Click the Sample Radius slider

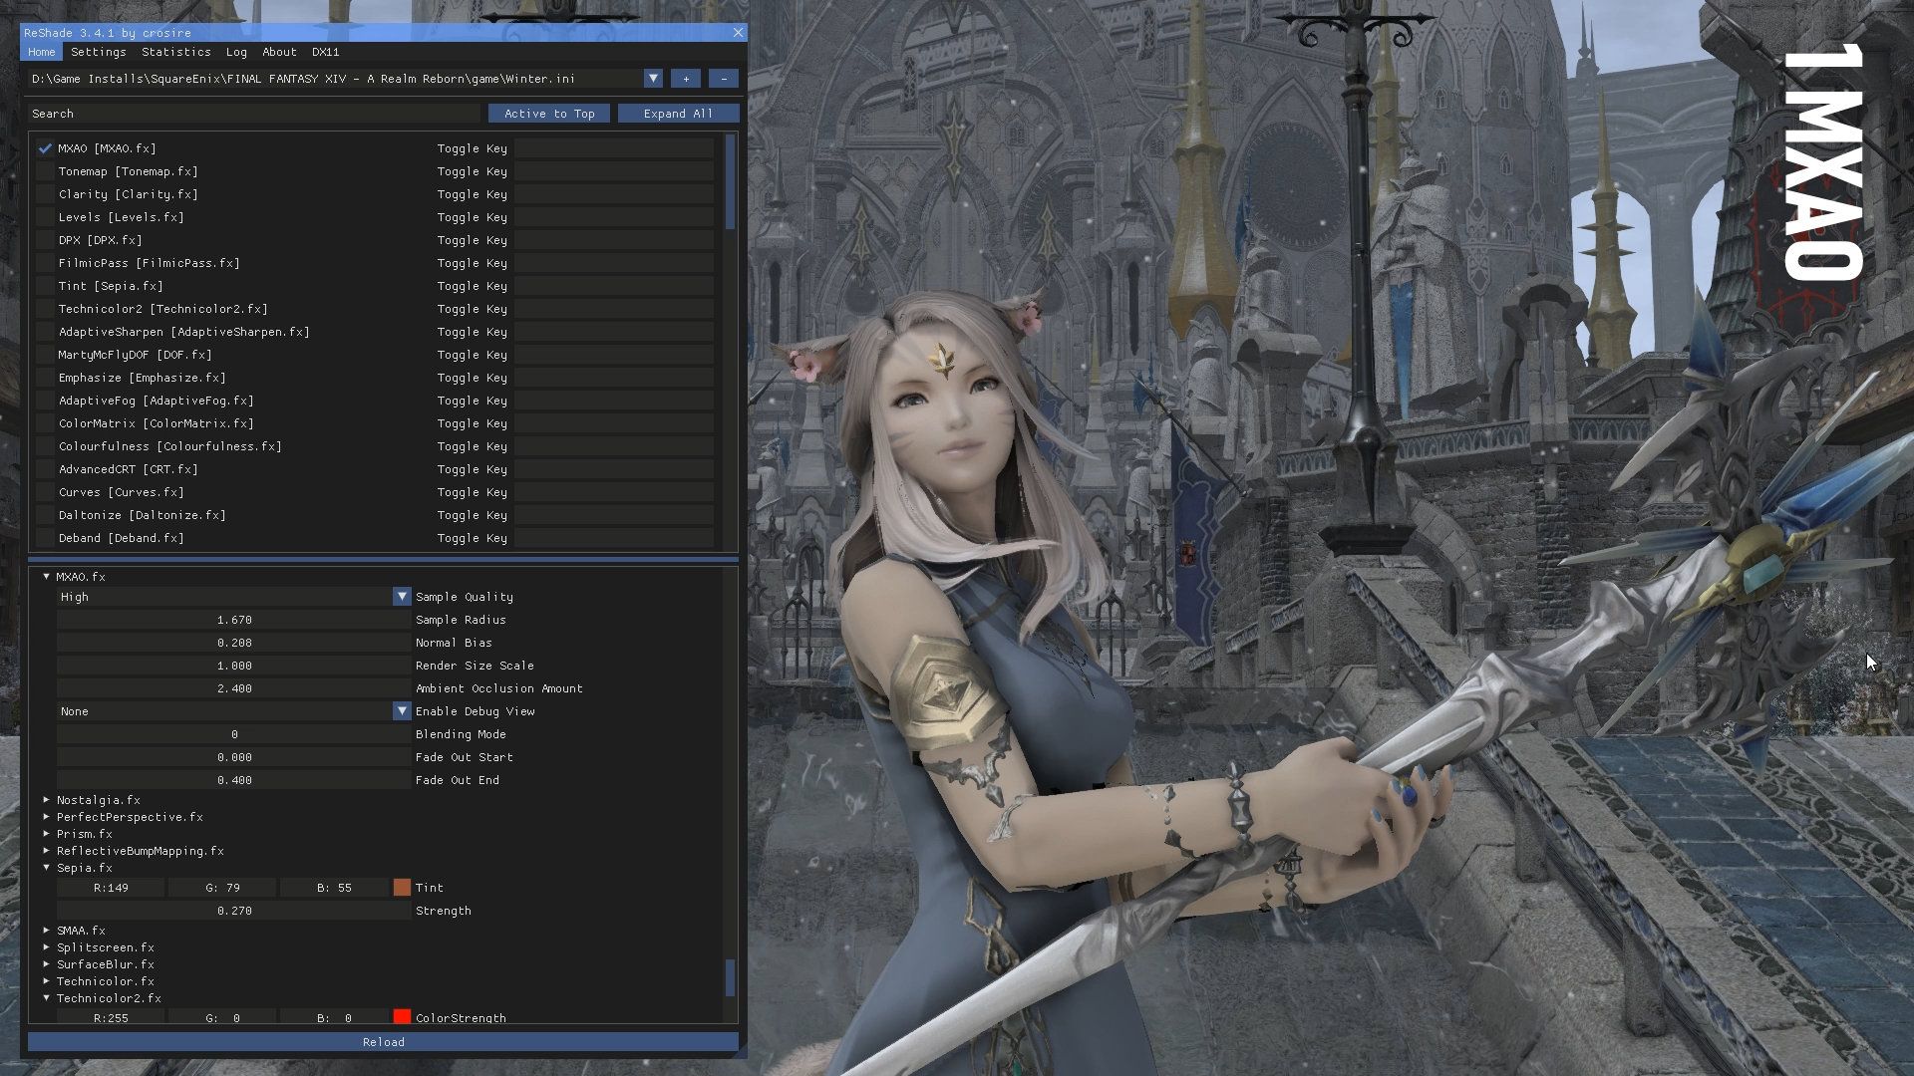point(233,620)
